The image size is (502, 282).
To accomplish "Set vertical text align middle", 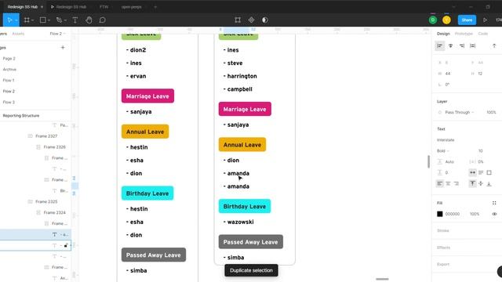I will (481, 183).
